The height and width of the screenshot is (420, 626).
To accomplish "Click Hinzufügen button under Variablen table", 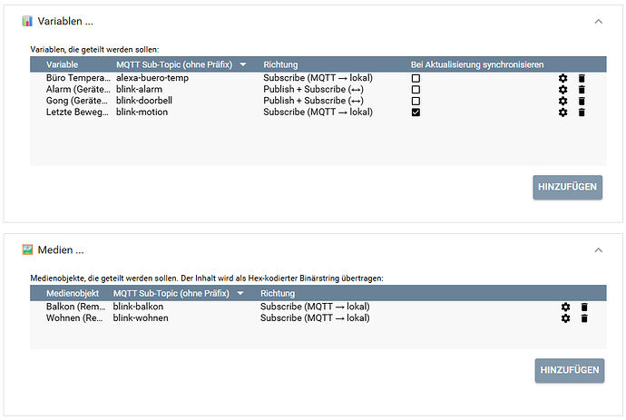I will pos(567,187).
